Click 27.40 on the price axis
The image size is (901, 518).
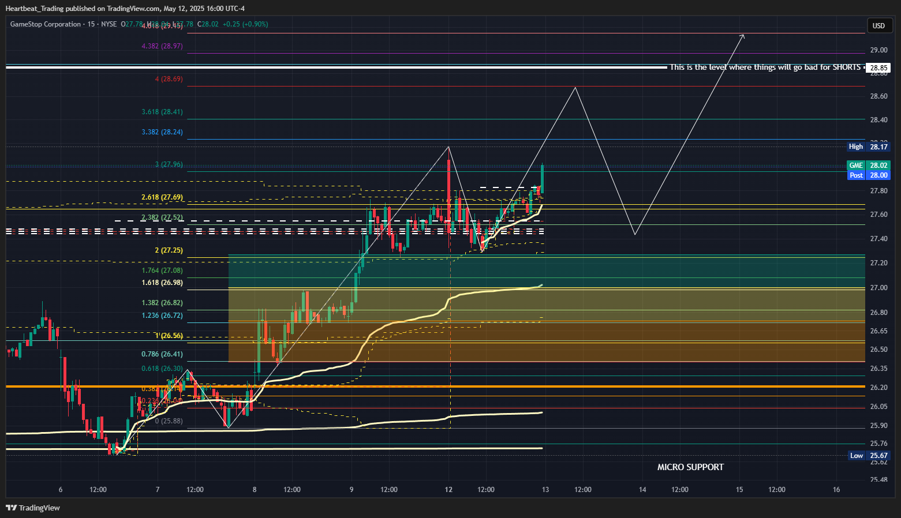(878, 239)
